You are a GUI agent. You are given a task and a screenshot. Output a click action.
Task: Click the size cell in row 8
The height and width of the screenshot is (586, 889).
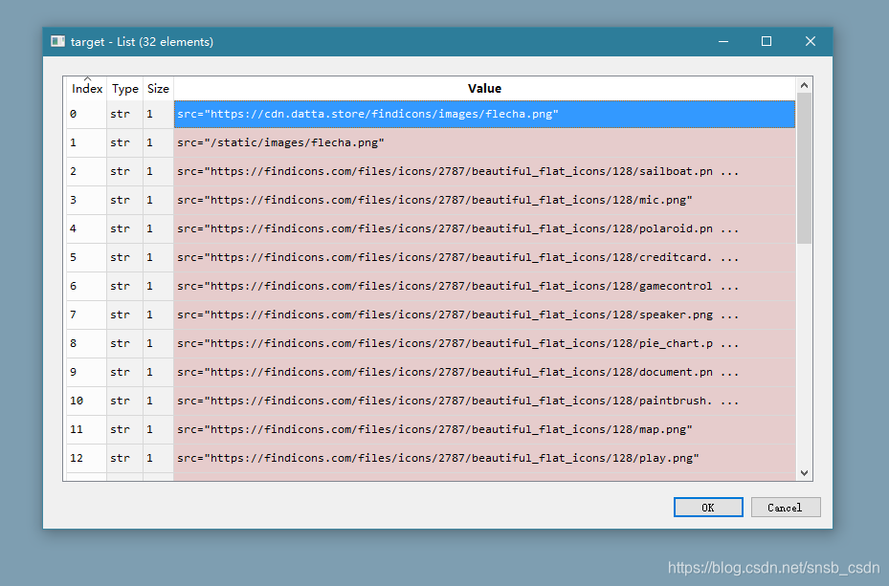pos(158,344)
